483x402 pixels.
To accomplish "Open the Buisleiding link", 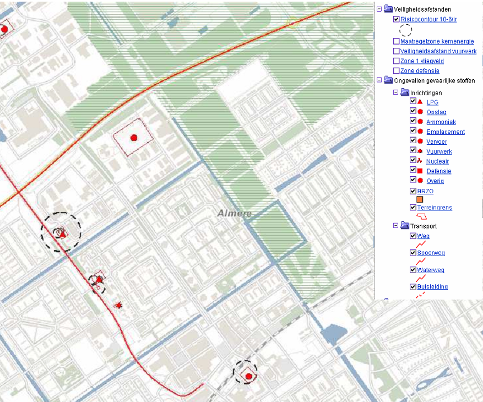I will coord(432,286).
